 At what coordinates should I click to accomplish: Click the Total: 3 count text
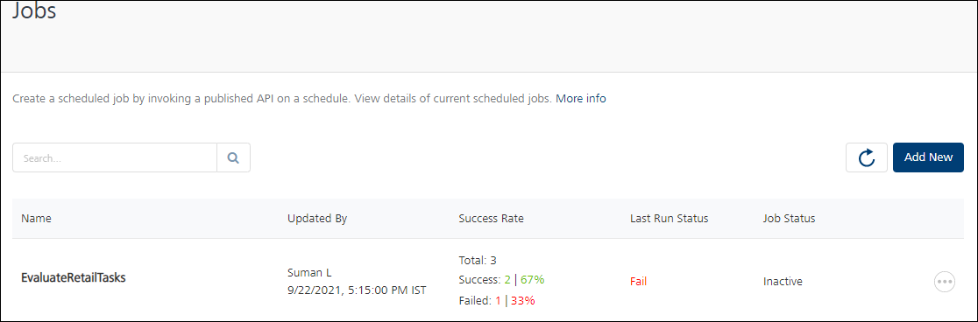(477, 261)
